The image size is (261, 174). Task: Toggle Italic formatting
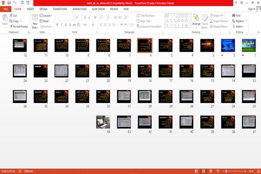[61, 25]
